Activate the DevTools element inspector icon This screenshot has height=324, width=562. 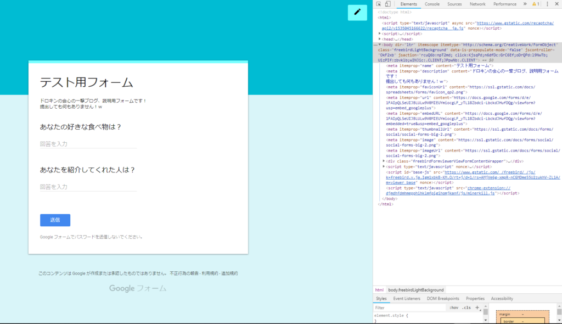[379, 4]
